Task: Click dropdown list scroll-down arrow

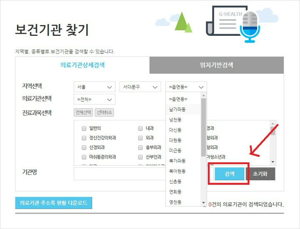Action: pos(204,203)
